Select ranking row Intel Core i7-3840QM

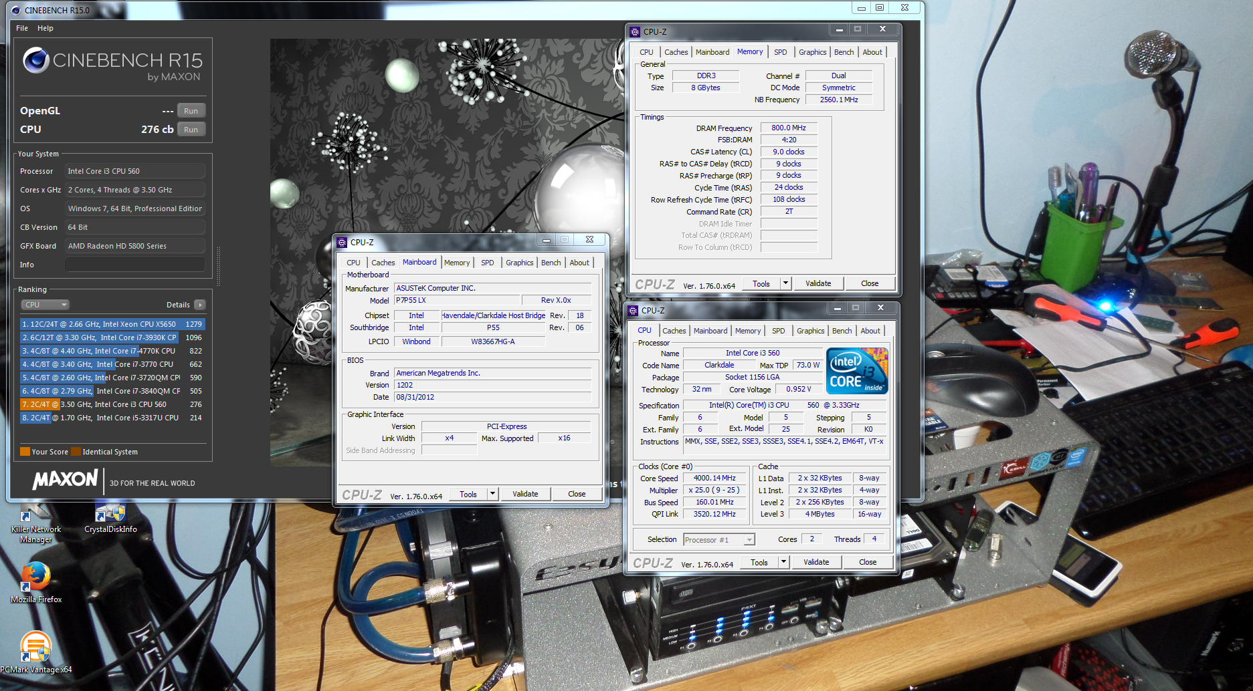tap(112, 391)
